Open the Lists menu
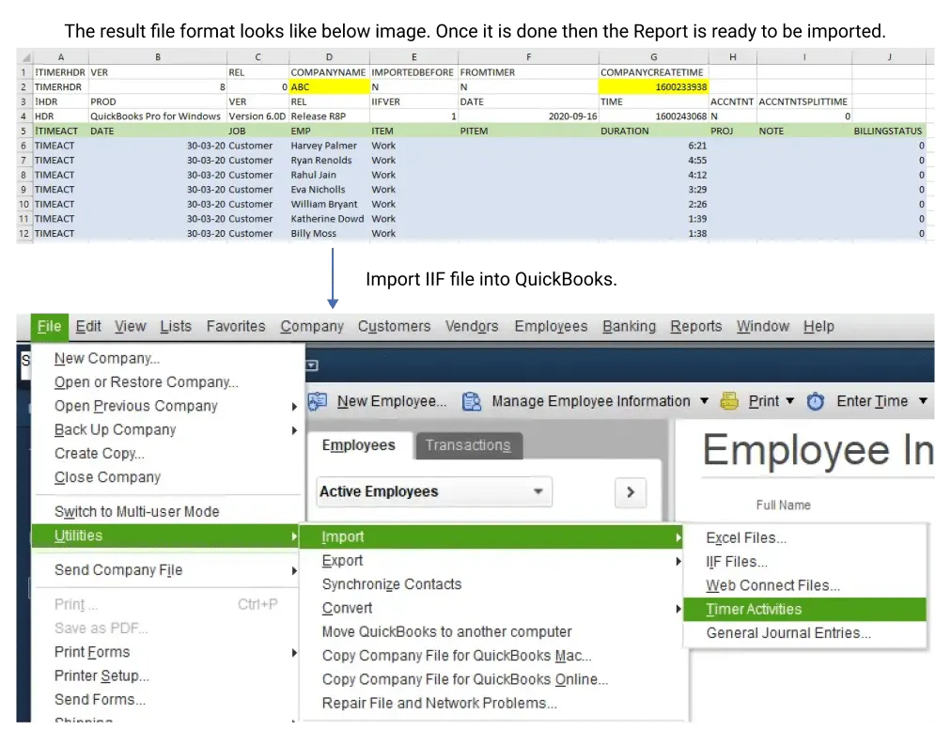This screenshot has width=951, height=745. click(176, 327)
